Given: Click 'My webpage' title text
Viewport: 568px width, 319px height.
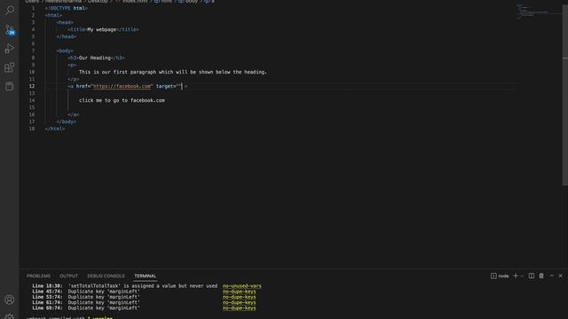Looking at the screenshot, I should click(x=102, y=29).
